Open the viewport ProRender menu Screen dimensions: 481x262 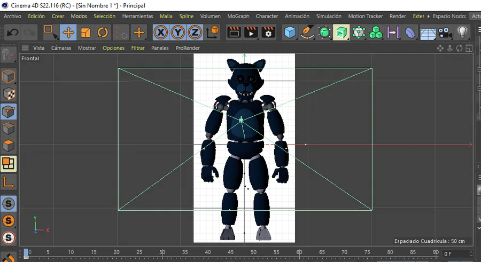coord(188,48)
